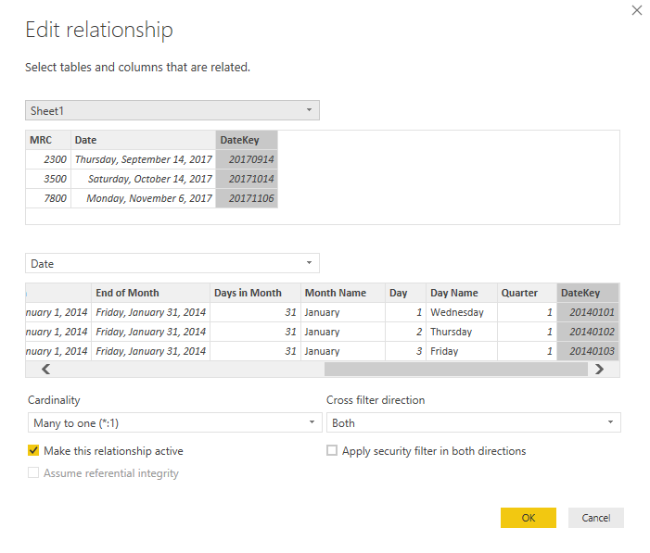Select Quarter column header

click(x=527, y=293)
